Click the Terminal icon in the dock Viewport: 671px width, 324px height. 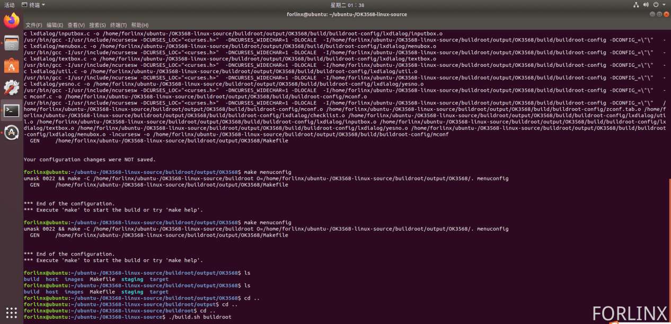pyautogui.click(x=11, y=110)
